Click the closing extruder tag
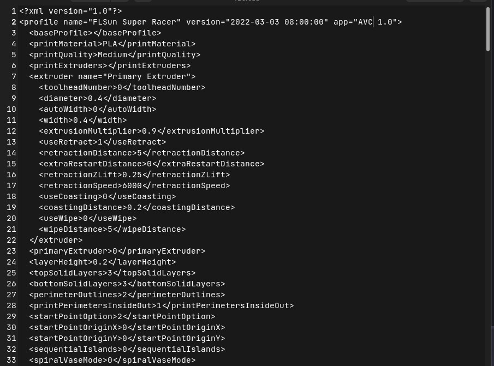494x366 pixels. coord(56,240)
